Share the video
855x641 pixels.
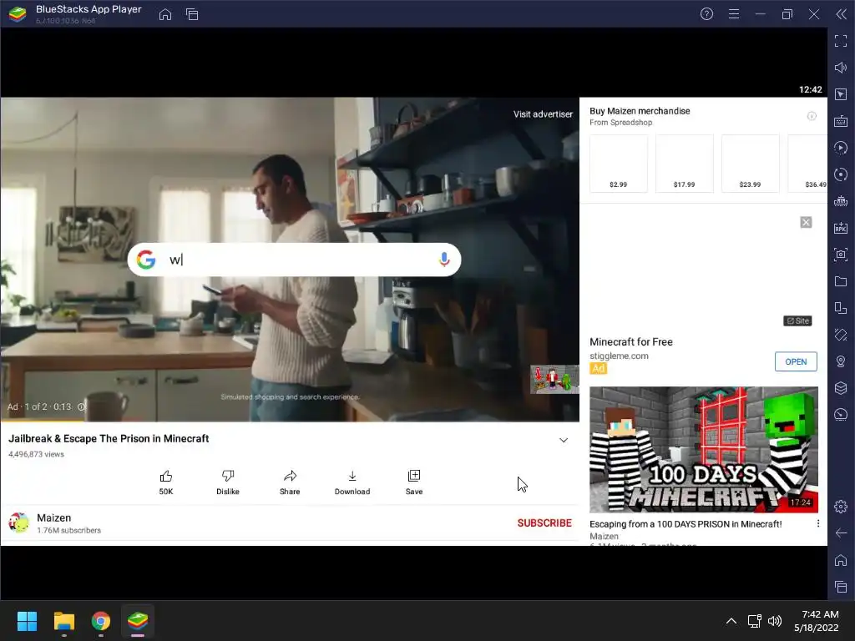(290, 482)
